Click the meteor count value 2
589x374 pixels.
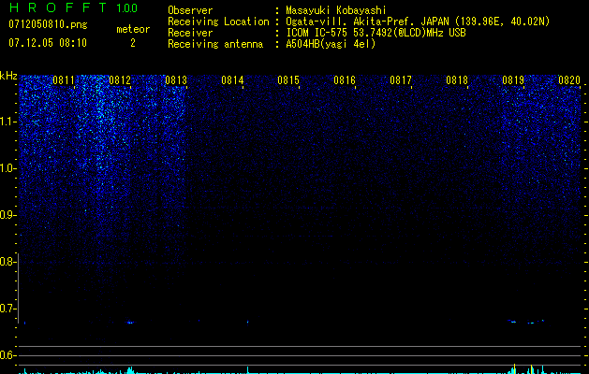click(133, 43)
